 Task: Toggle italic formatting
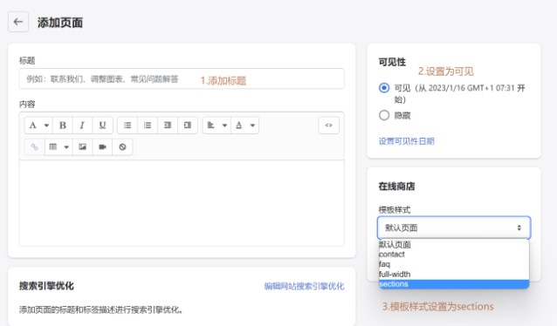coord(82,126)
